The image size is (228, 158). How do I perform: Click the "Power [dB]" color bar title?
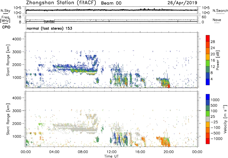(217, 60)
